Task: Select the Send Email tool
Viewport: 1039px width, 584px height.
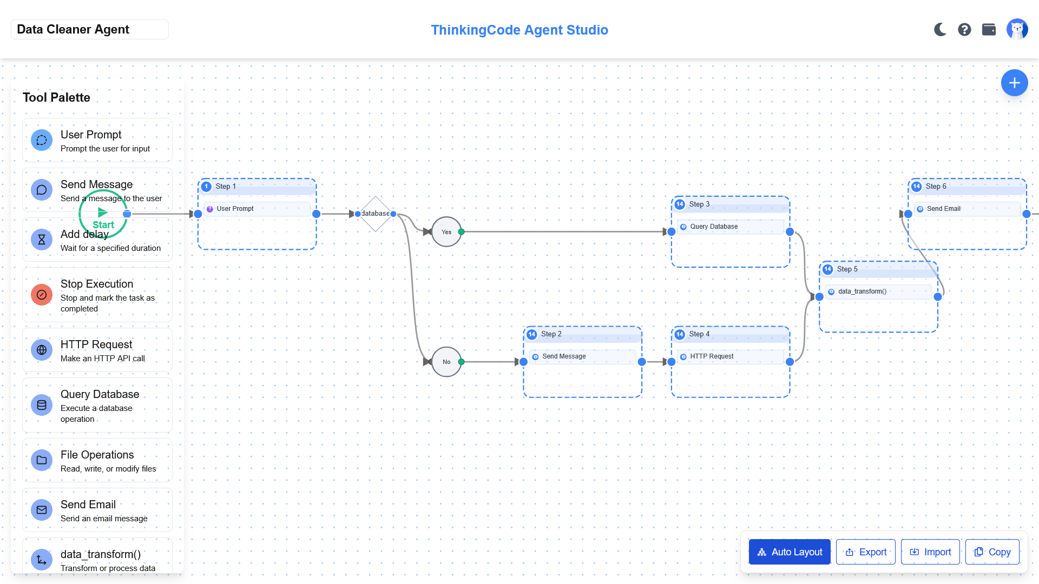Action: tap(97, 510)
